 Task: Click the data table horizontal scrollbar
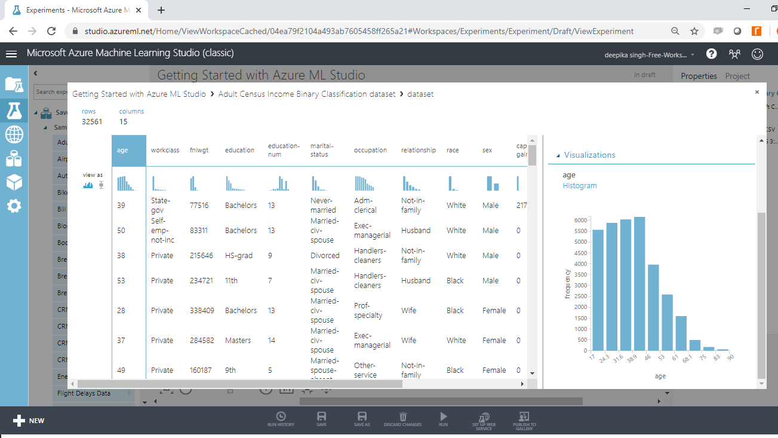click(x=239, y=384)
